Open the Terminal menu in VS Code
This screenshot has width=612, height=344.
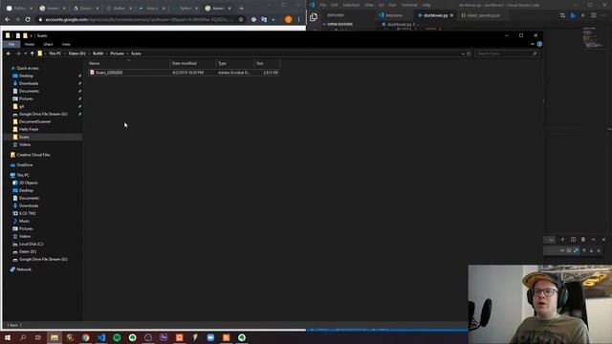409,5
